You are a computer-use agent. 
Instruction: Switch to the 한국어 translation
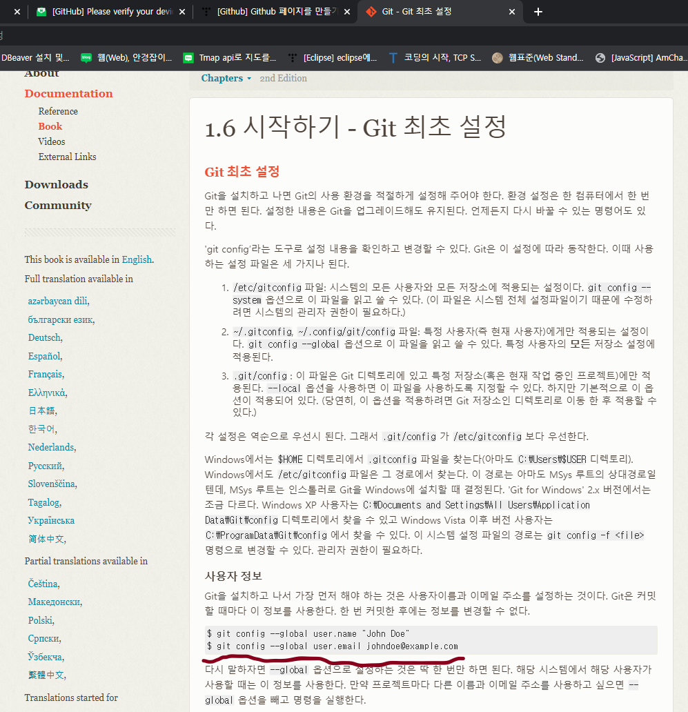point(42,429)
